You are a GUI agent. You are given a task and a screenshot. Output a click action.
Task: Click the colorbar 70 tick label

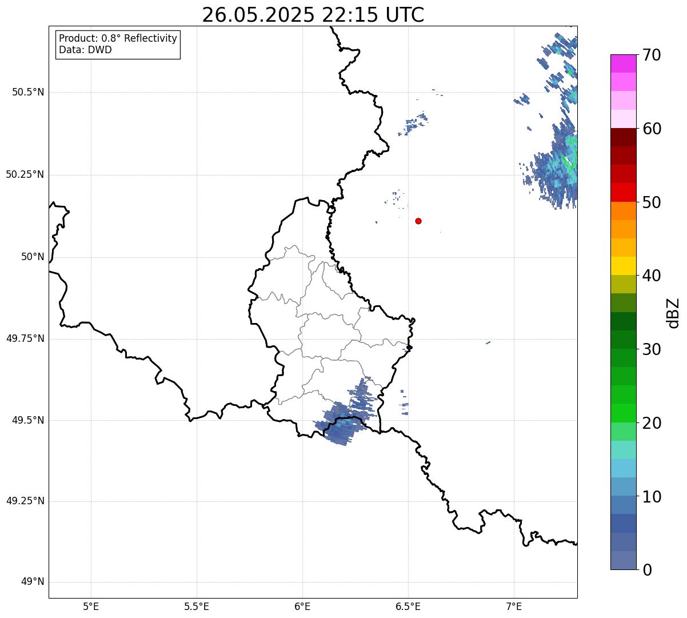point(652,55)
